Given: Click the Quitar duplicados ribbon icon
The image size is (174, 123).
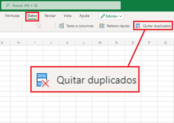Looking at the screenshot, I should (138, 26).
